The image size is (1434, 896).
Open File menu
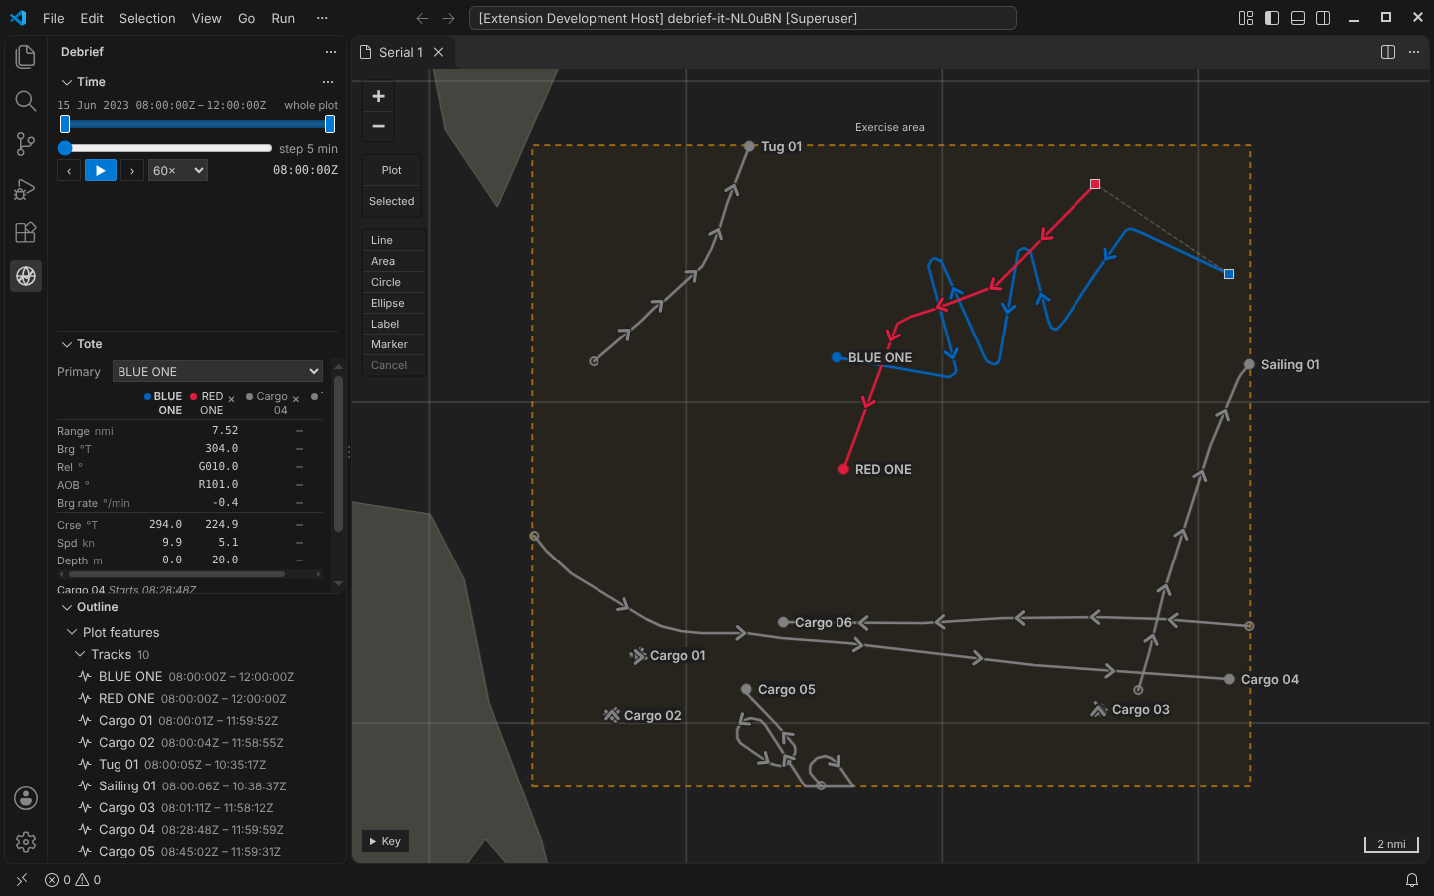(54, 18)
